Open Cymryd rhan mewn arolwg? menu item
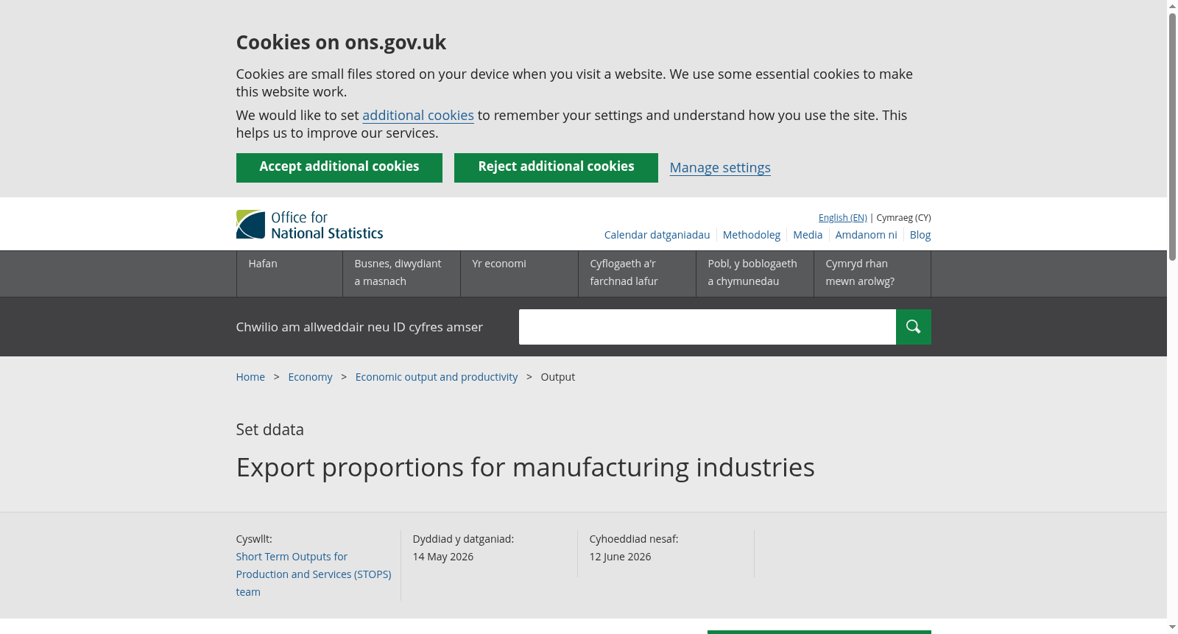 pyautogui.click(x=872, y=274)
